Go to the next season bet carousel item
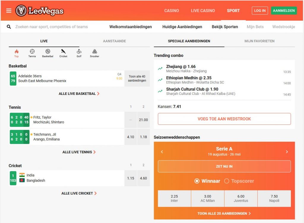 tap(287, 152)
